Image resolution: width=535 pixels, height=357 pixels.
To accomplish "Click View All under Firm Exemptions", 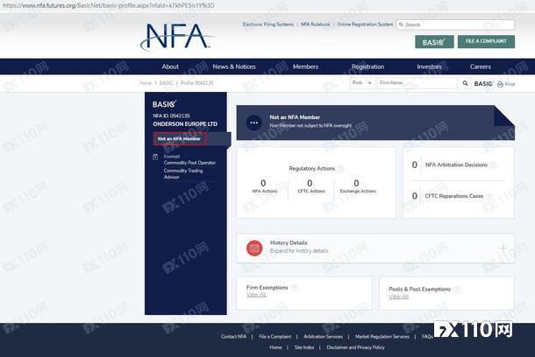I will 256,296.
